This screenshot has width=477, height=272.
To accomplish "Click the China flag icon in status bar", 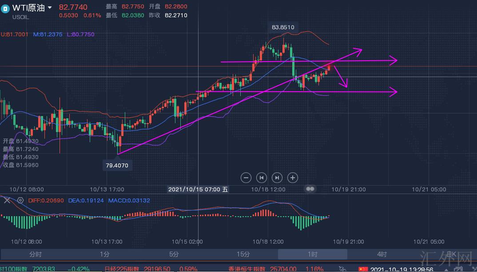I will point(363,269).
